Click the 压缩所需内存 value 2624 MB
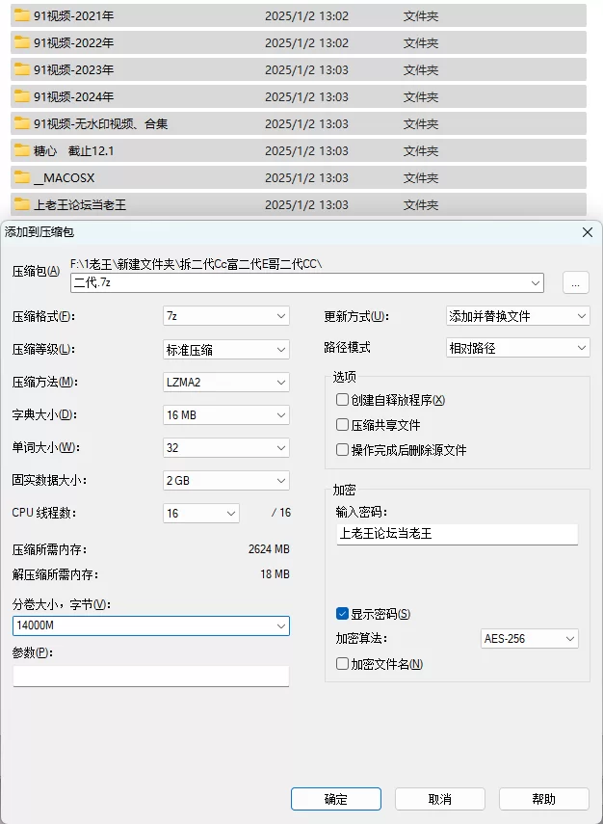The width and height of the screenshot is (603, 824). 269,549
